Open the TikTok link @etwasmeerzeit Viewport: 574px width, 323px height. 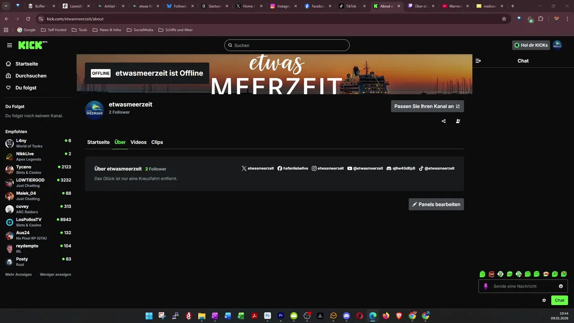437,168
